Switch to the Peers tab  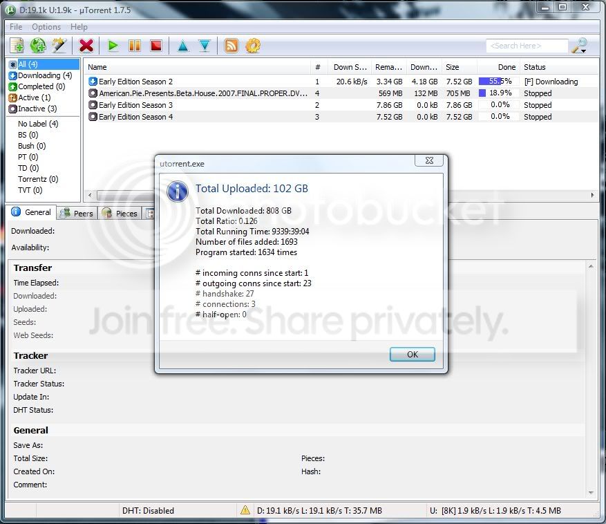77,213
